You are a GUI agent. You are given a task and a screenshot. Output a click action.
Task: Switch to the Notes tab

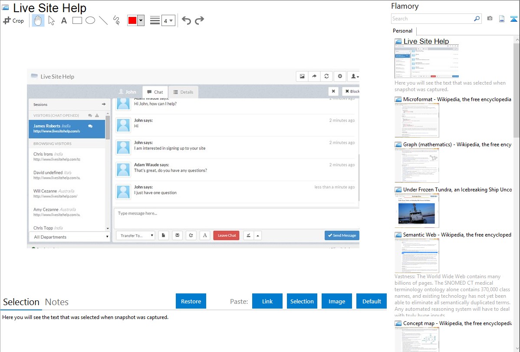[x=57, y=302]
